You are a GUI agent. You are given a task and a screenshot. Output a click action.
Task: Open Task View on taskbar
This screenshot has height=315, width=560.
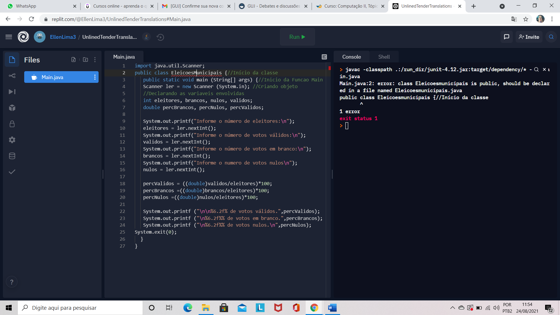(169, 308)
